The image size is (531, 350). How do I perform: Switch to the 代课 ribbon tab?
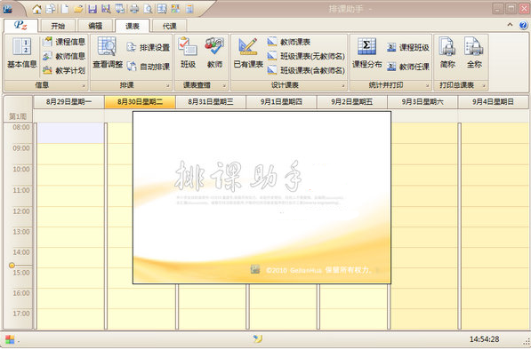[x=169, y=26]
